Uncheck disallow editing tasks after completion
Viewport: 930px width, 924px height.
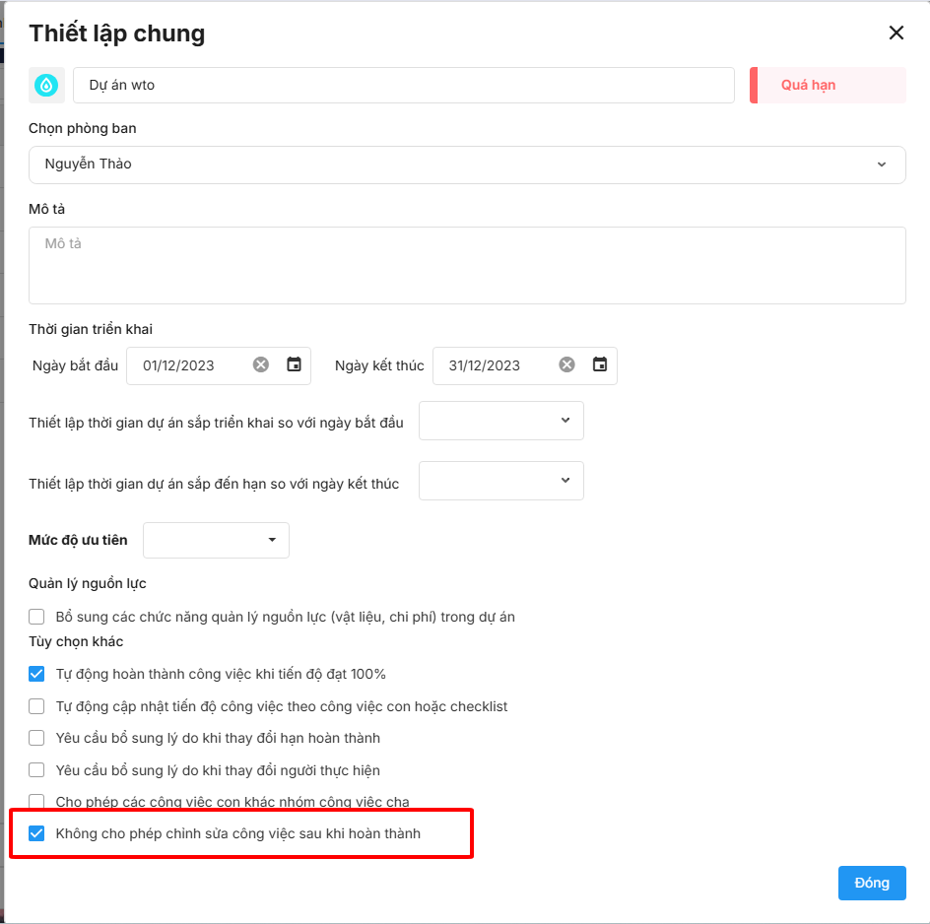37,833
